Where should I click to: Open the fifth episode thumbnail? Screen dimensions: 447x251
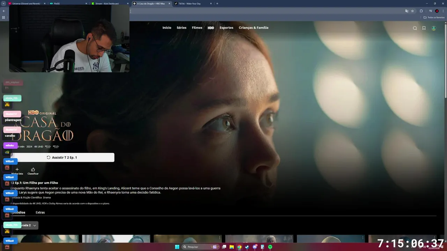(331, 238)
